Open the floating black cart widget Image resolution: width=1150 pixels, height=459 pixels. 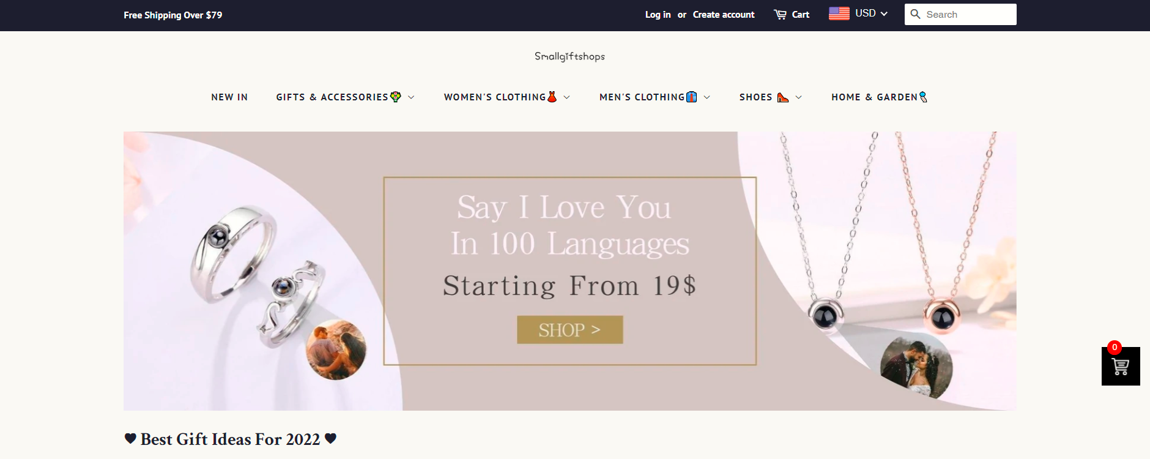pos(1121,367)
